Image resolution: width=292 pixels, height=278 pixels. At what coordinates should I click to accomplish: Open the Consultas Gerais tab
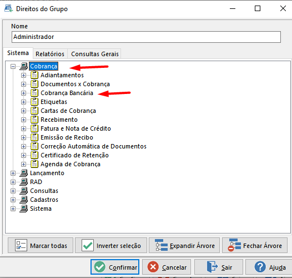[95, 54]
